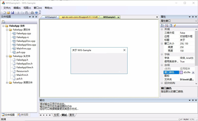
Task: Click the alphabetical sort icon in properties
Action: tap(167, 25)
